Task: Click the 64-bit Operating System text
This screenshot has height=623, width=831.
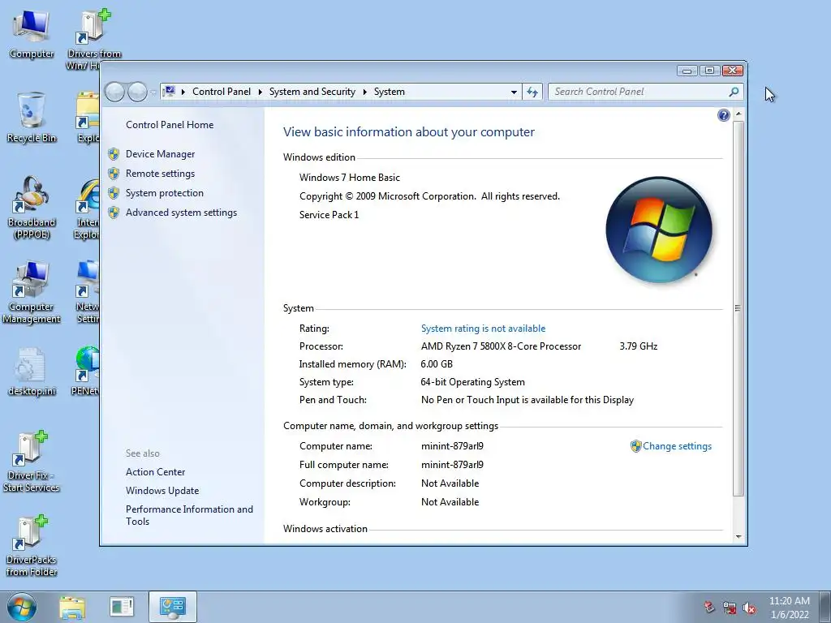Action: point(473,382)
